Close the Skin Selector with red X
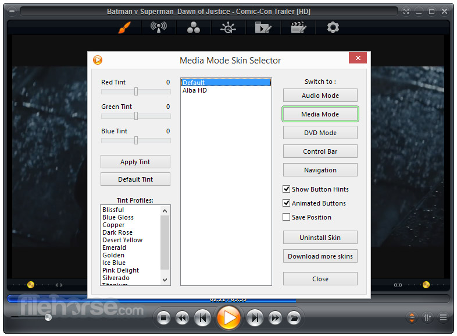Image resolution: width=457 pixels, height=336 pixels. tap(358, 58)
